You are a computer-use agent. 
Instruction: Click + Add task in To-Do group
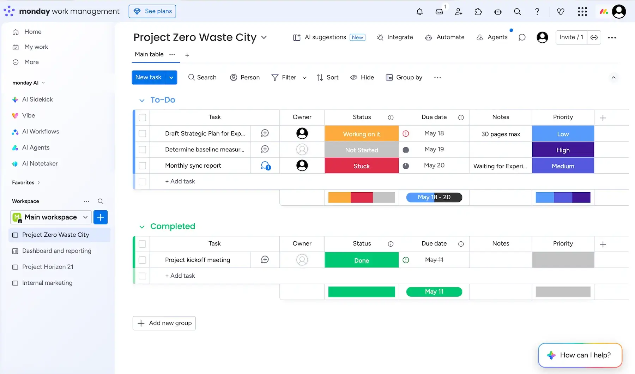(180, 181)
